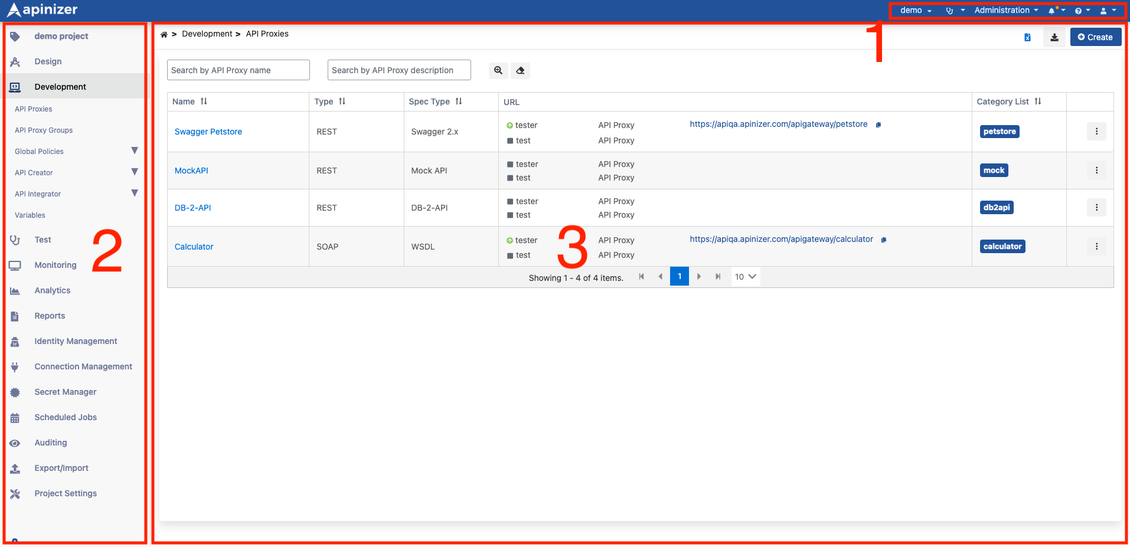This screenshot has height=547, width=1130.
Task: Open the Calculator API proxy link
Action: coord(194,247)
